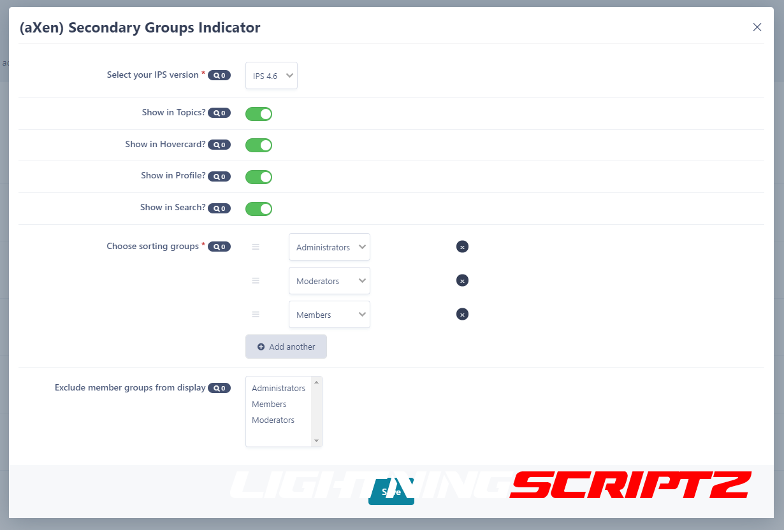Screen dimensions: 784x530
Task: Switch off Show in Search
Action: coord(259,209)
